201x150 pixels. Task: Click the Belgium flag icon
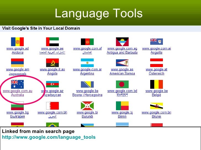157,84
